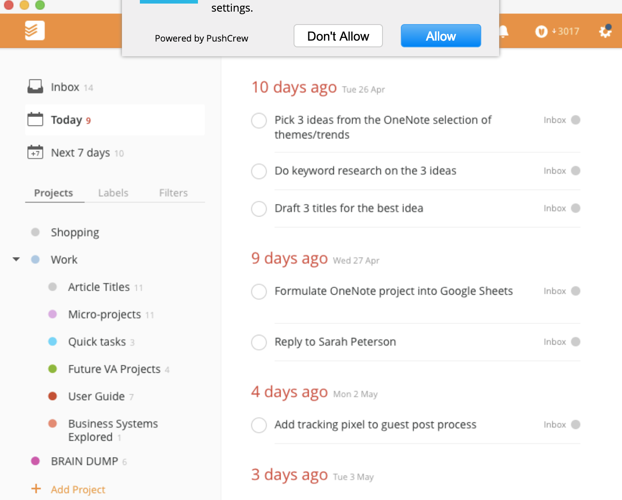Select the Today calendar icon
Viewport: 622px width, 500px height.
pos(35,120)
